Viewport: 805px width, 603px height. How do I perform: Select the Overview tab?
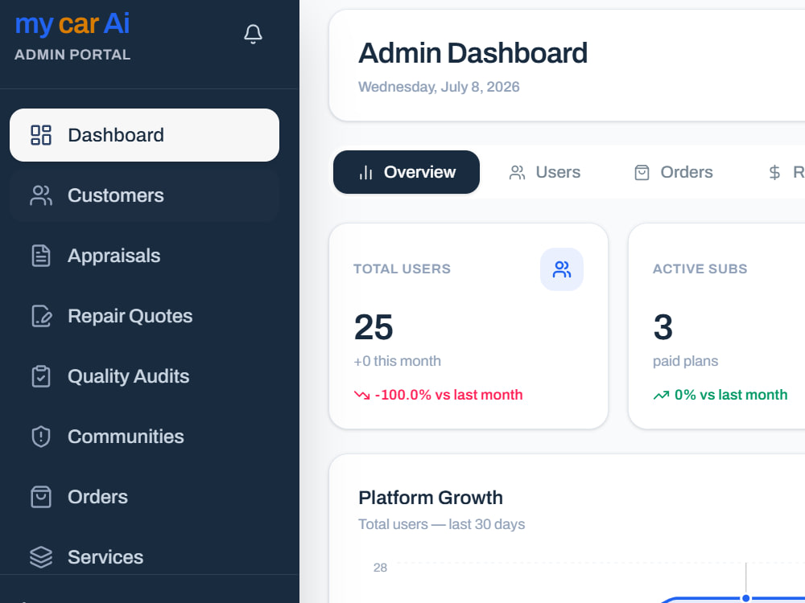(407, 172)
